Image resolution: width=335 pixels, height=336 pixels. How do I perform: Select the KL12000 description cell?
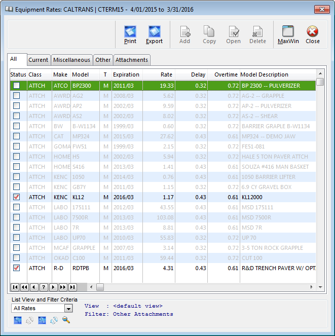278,197
